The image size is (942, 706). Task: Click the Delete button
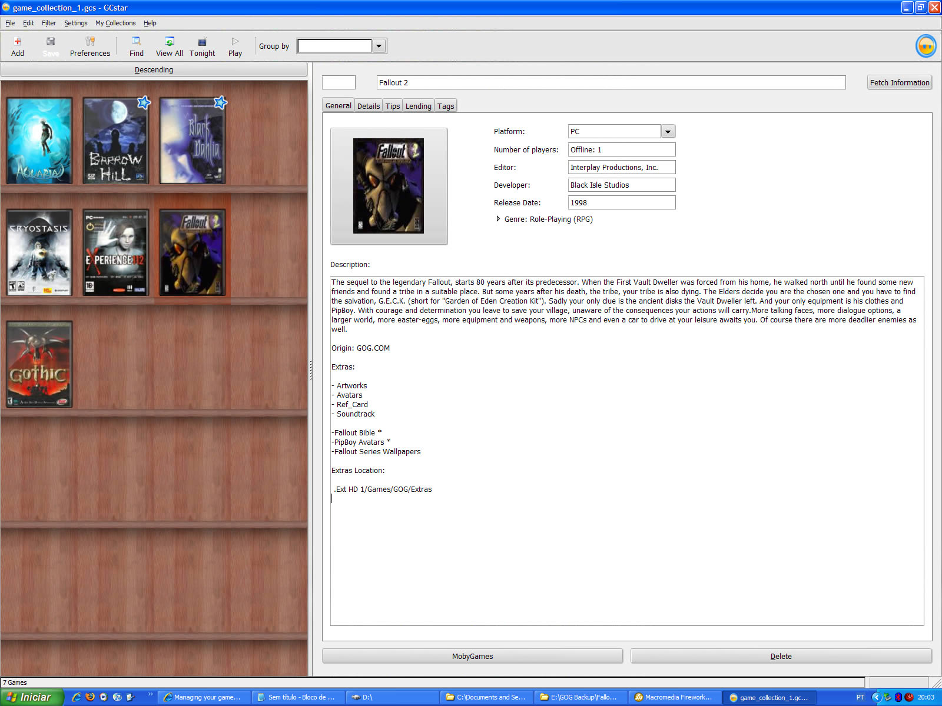(781, 656)
